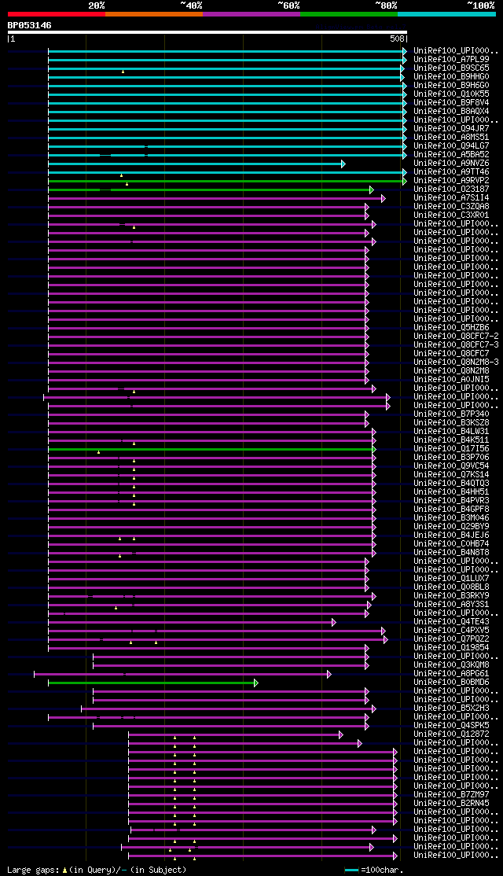Screen dimensions: 503x876
Task: Click the UniRef100_A5BA52 label
Action: 451,155
